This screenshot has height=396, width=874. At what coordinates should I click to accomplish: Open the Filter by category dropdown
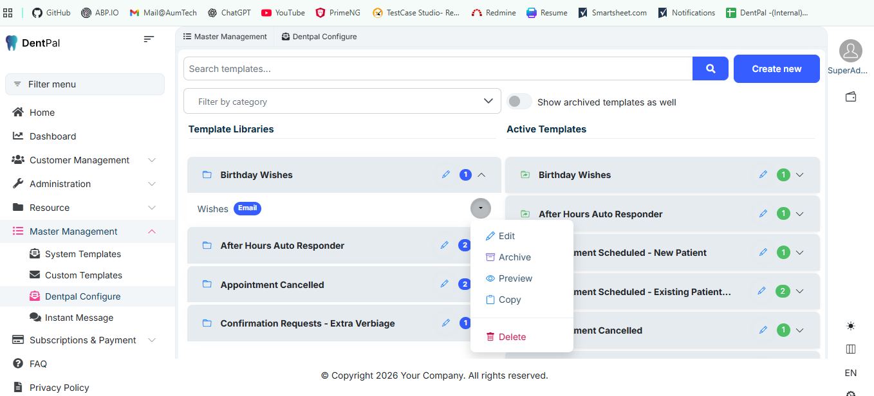[342, 102]
